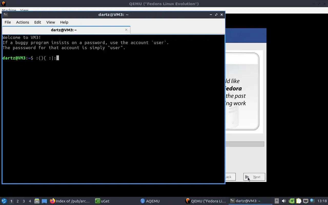Open the network tray icon

305,201
